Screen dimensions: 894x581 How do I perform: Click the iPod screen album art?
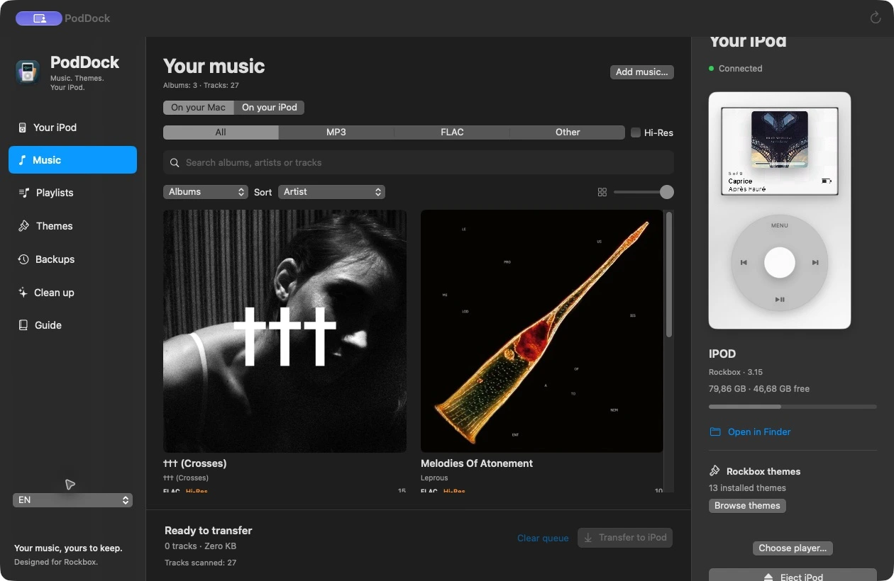point(779,140)
